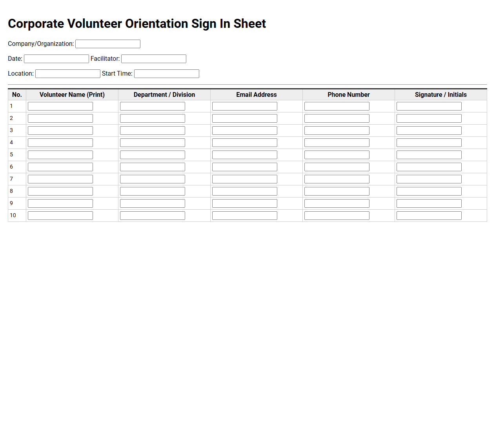Select Volunteer Name field in row 8
Screen dimensions: 495x439
[60, 191]
